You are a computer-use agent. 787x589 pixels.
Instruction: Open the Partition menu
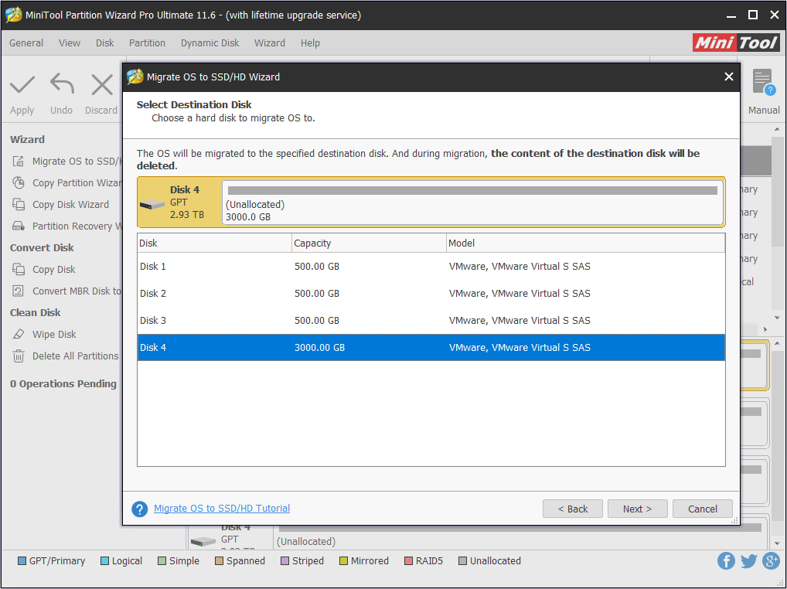coord(147,43)
